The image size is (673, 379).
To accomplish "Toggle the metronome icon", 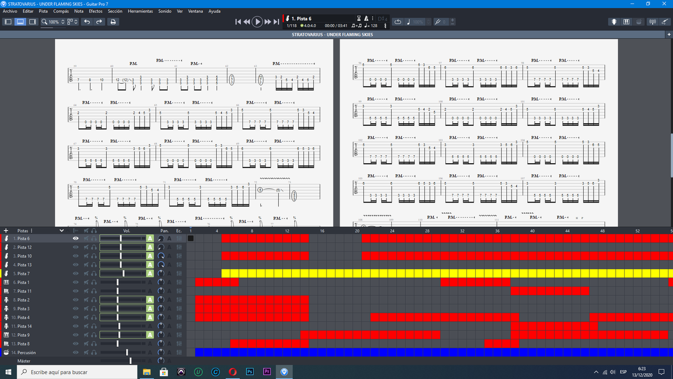I will tap(366, 18).
